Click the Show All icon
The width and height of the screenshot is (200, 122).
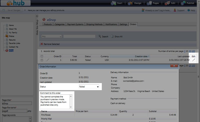(x=112, y=36)
